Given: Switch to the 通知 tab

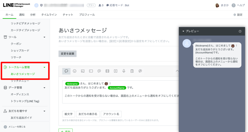Looking at the screenshot, I should [22, 15].
